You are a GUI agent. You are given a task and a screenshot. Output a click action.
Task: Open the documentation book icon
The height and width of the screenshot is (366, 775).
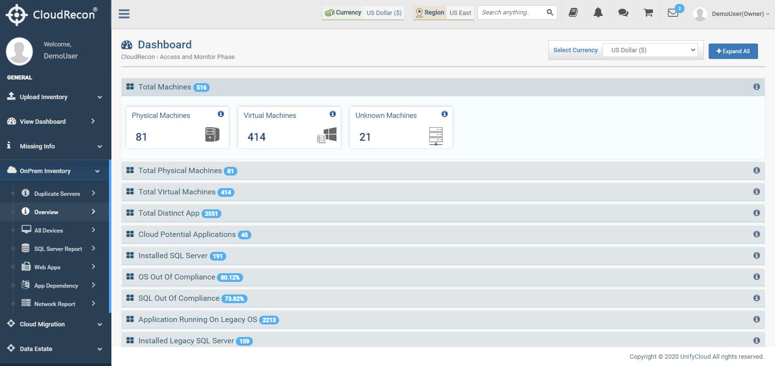coord(573,13)
